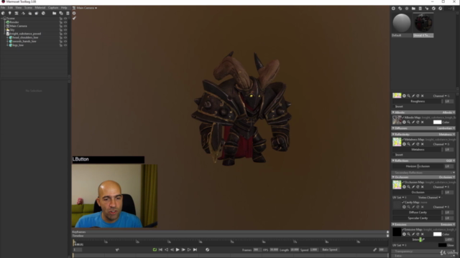Image resolution: width=460 pixels, height=258 pixels.
Task: Toggle the Invert checkbox under Metalness
Action: tap(394, 155)
